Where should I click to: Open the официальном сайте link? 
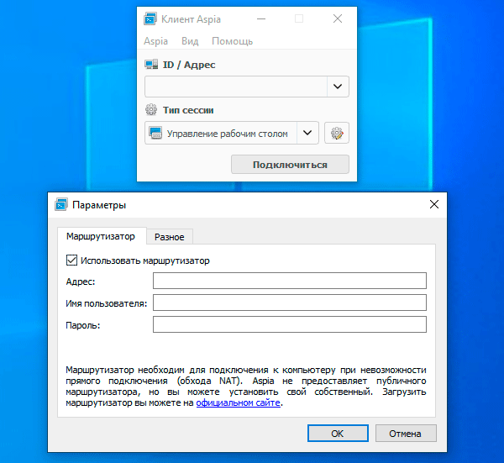point(239,402)
